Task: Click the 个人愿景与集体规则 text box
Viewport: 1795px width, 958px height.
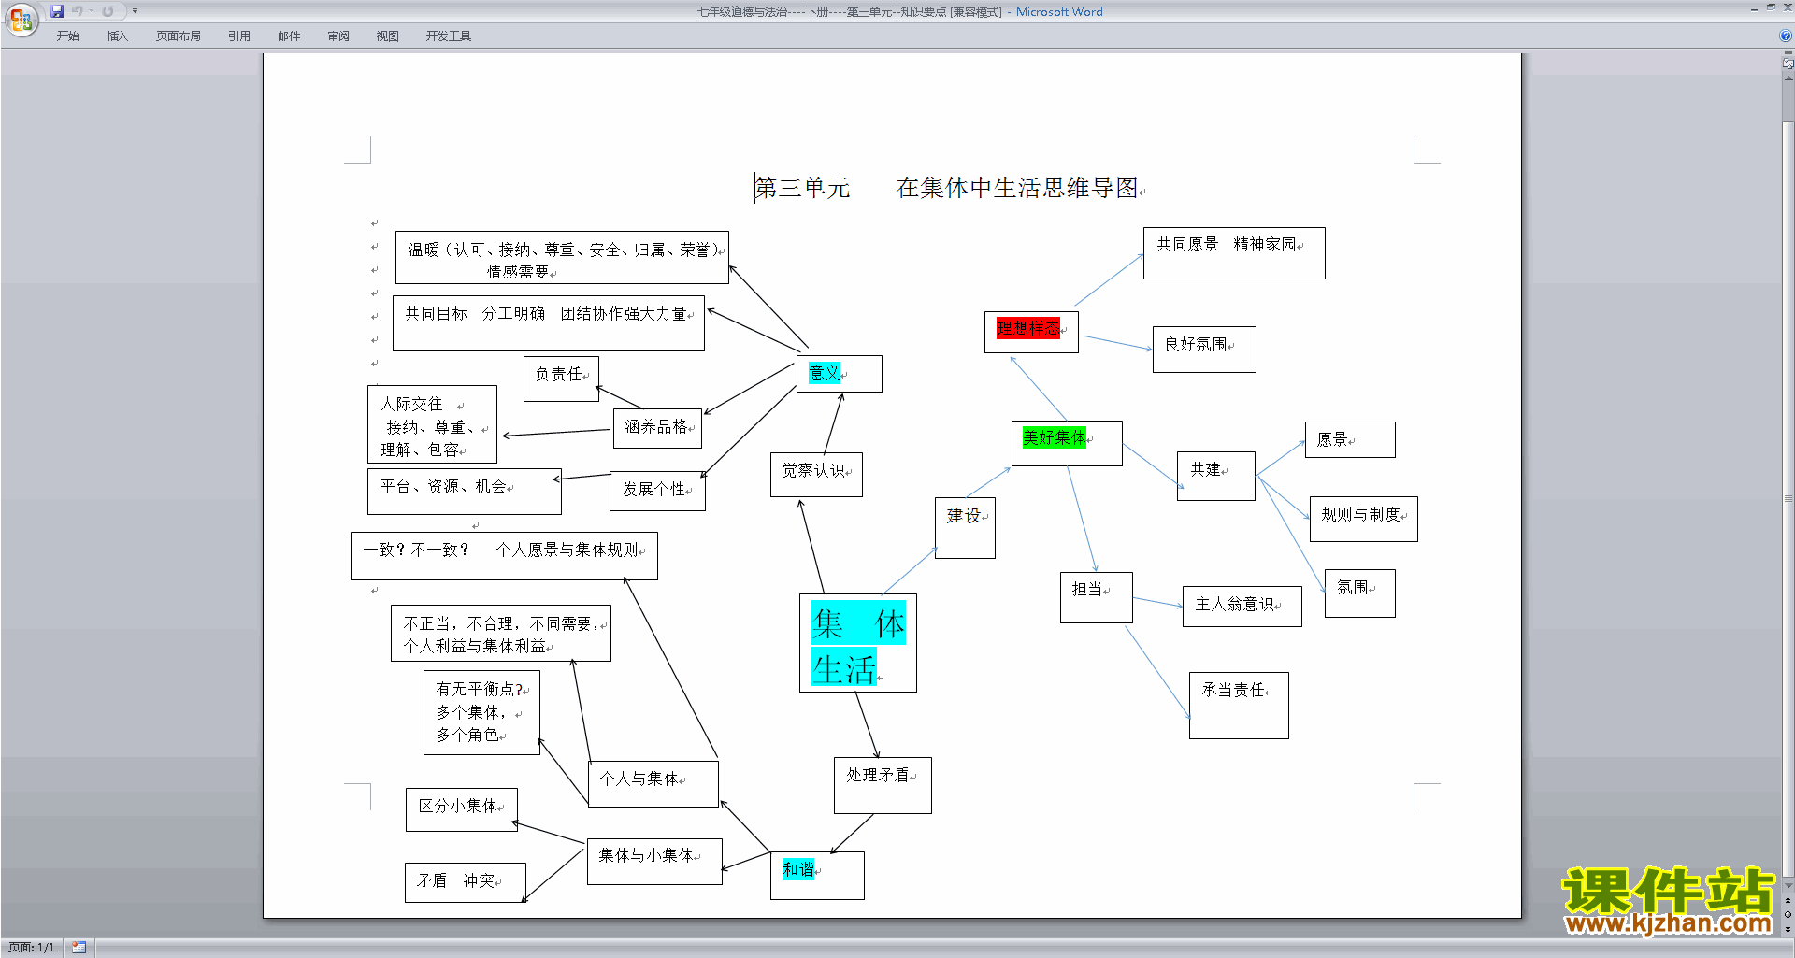Action: coord(504,556)
